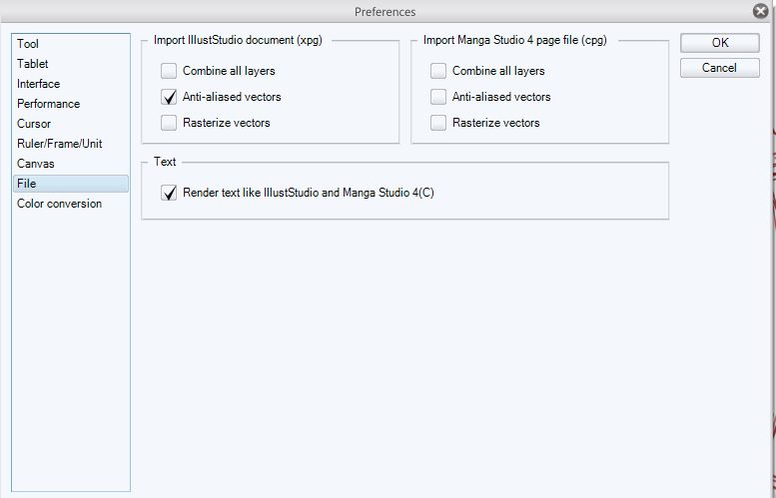Open the Tool preferences category

(28, 44)
